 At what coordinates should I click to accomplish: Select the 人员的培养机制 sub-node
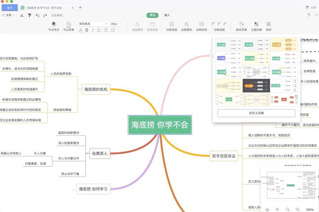coord(61,74)
